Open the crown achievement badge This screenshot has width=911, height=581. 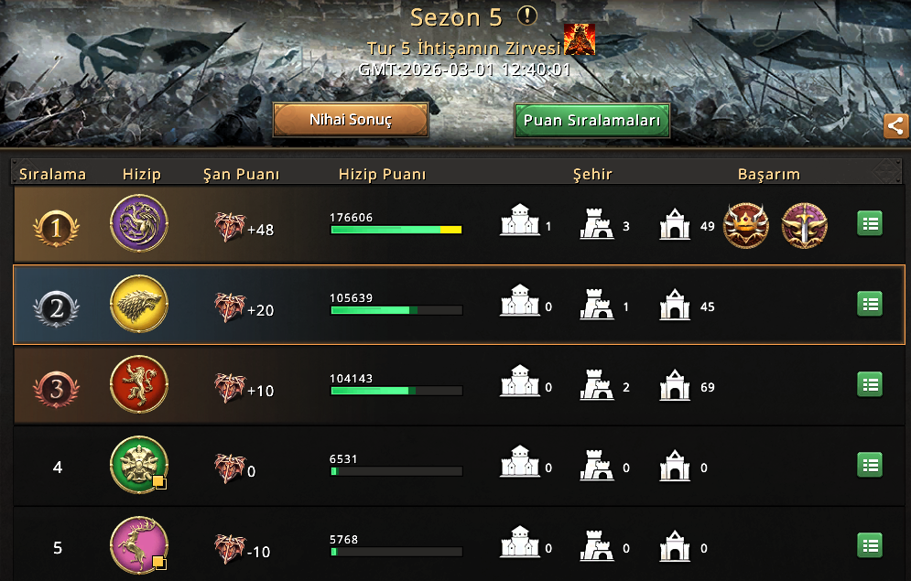coord(746,226)
